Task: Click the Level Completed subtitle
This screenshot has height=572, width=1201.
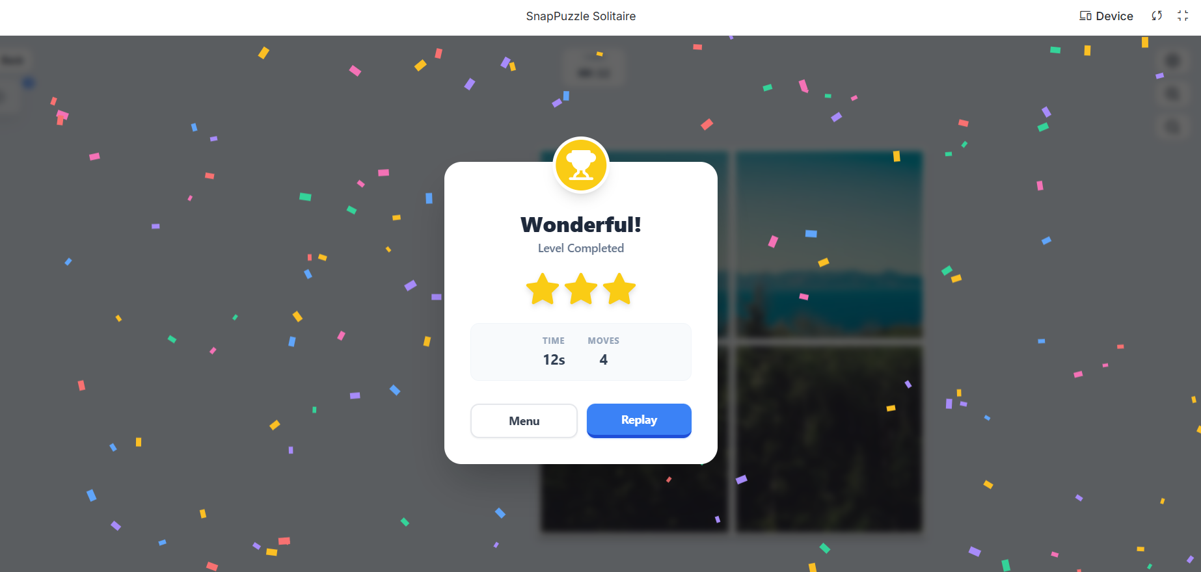Action: (x=581, y=248)
